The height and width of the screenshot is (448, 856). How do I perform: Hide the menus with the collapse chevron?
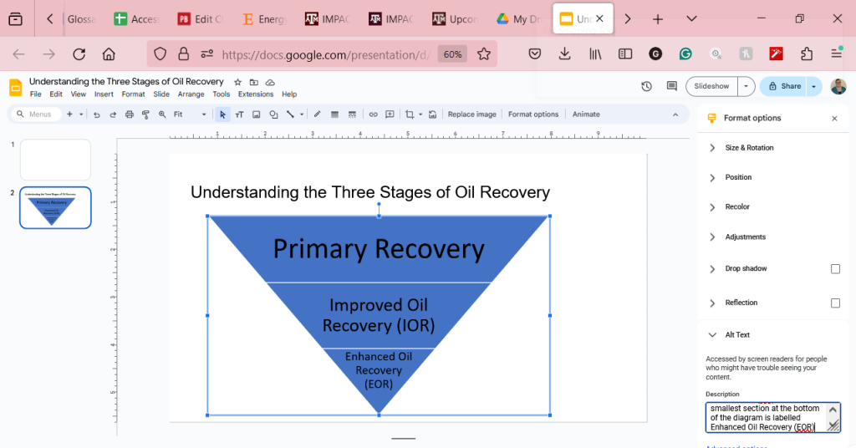675,115
